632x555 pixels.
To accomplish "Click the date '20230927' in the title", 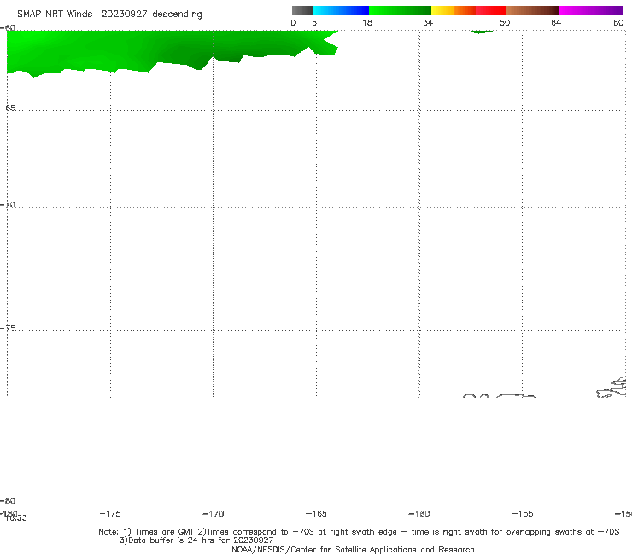I will 124,14.
